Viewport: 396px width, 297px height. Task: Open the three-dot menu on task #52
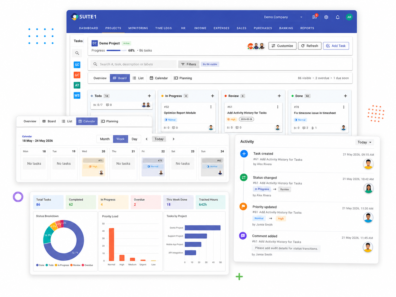(x=211, y=107)
